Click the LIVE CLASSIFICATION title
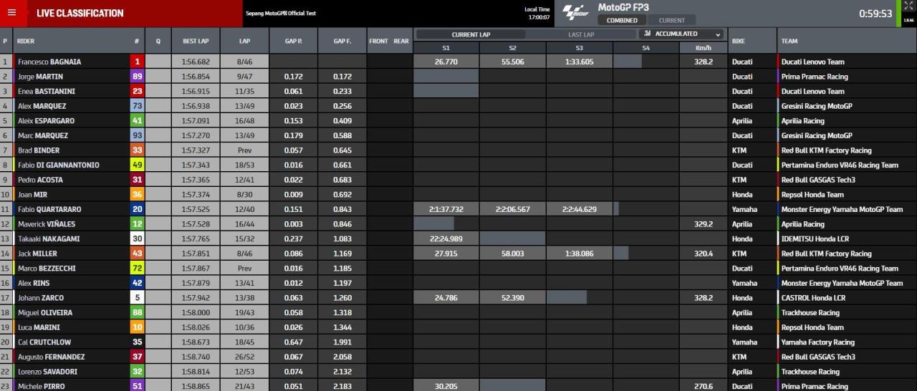917x391 pixels. click(x=80, y=13)
